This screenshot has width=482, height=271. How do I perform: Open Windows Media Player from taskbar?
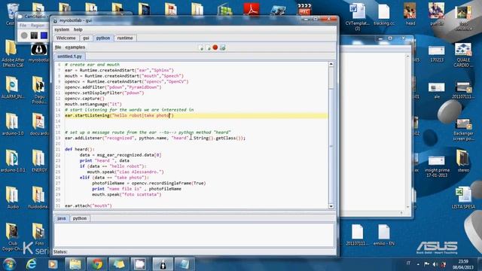(x=53, y=264)
